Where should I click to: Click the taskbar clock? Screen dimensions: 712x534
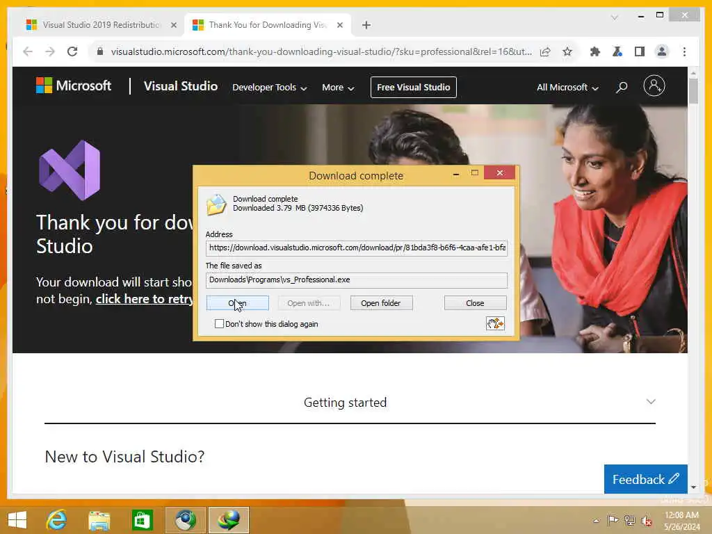pyautogui.click(x=681, y=521)
